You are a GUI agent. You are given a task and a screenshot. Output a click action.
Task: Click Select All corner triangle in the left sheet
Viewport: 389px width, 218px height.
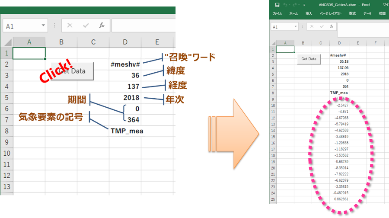pyautogui.click(x=7, y=42)
